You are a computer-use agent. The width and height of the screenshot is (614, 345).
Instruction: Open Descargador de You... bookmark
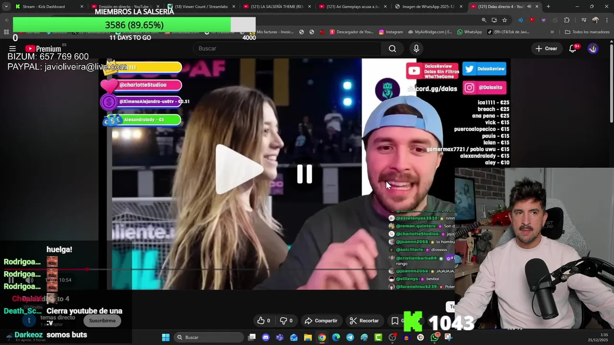(351, 32)
